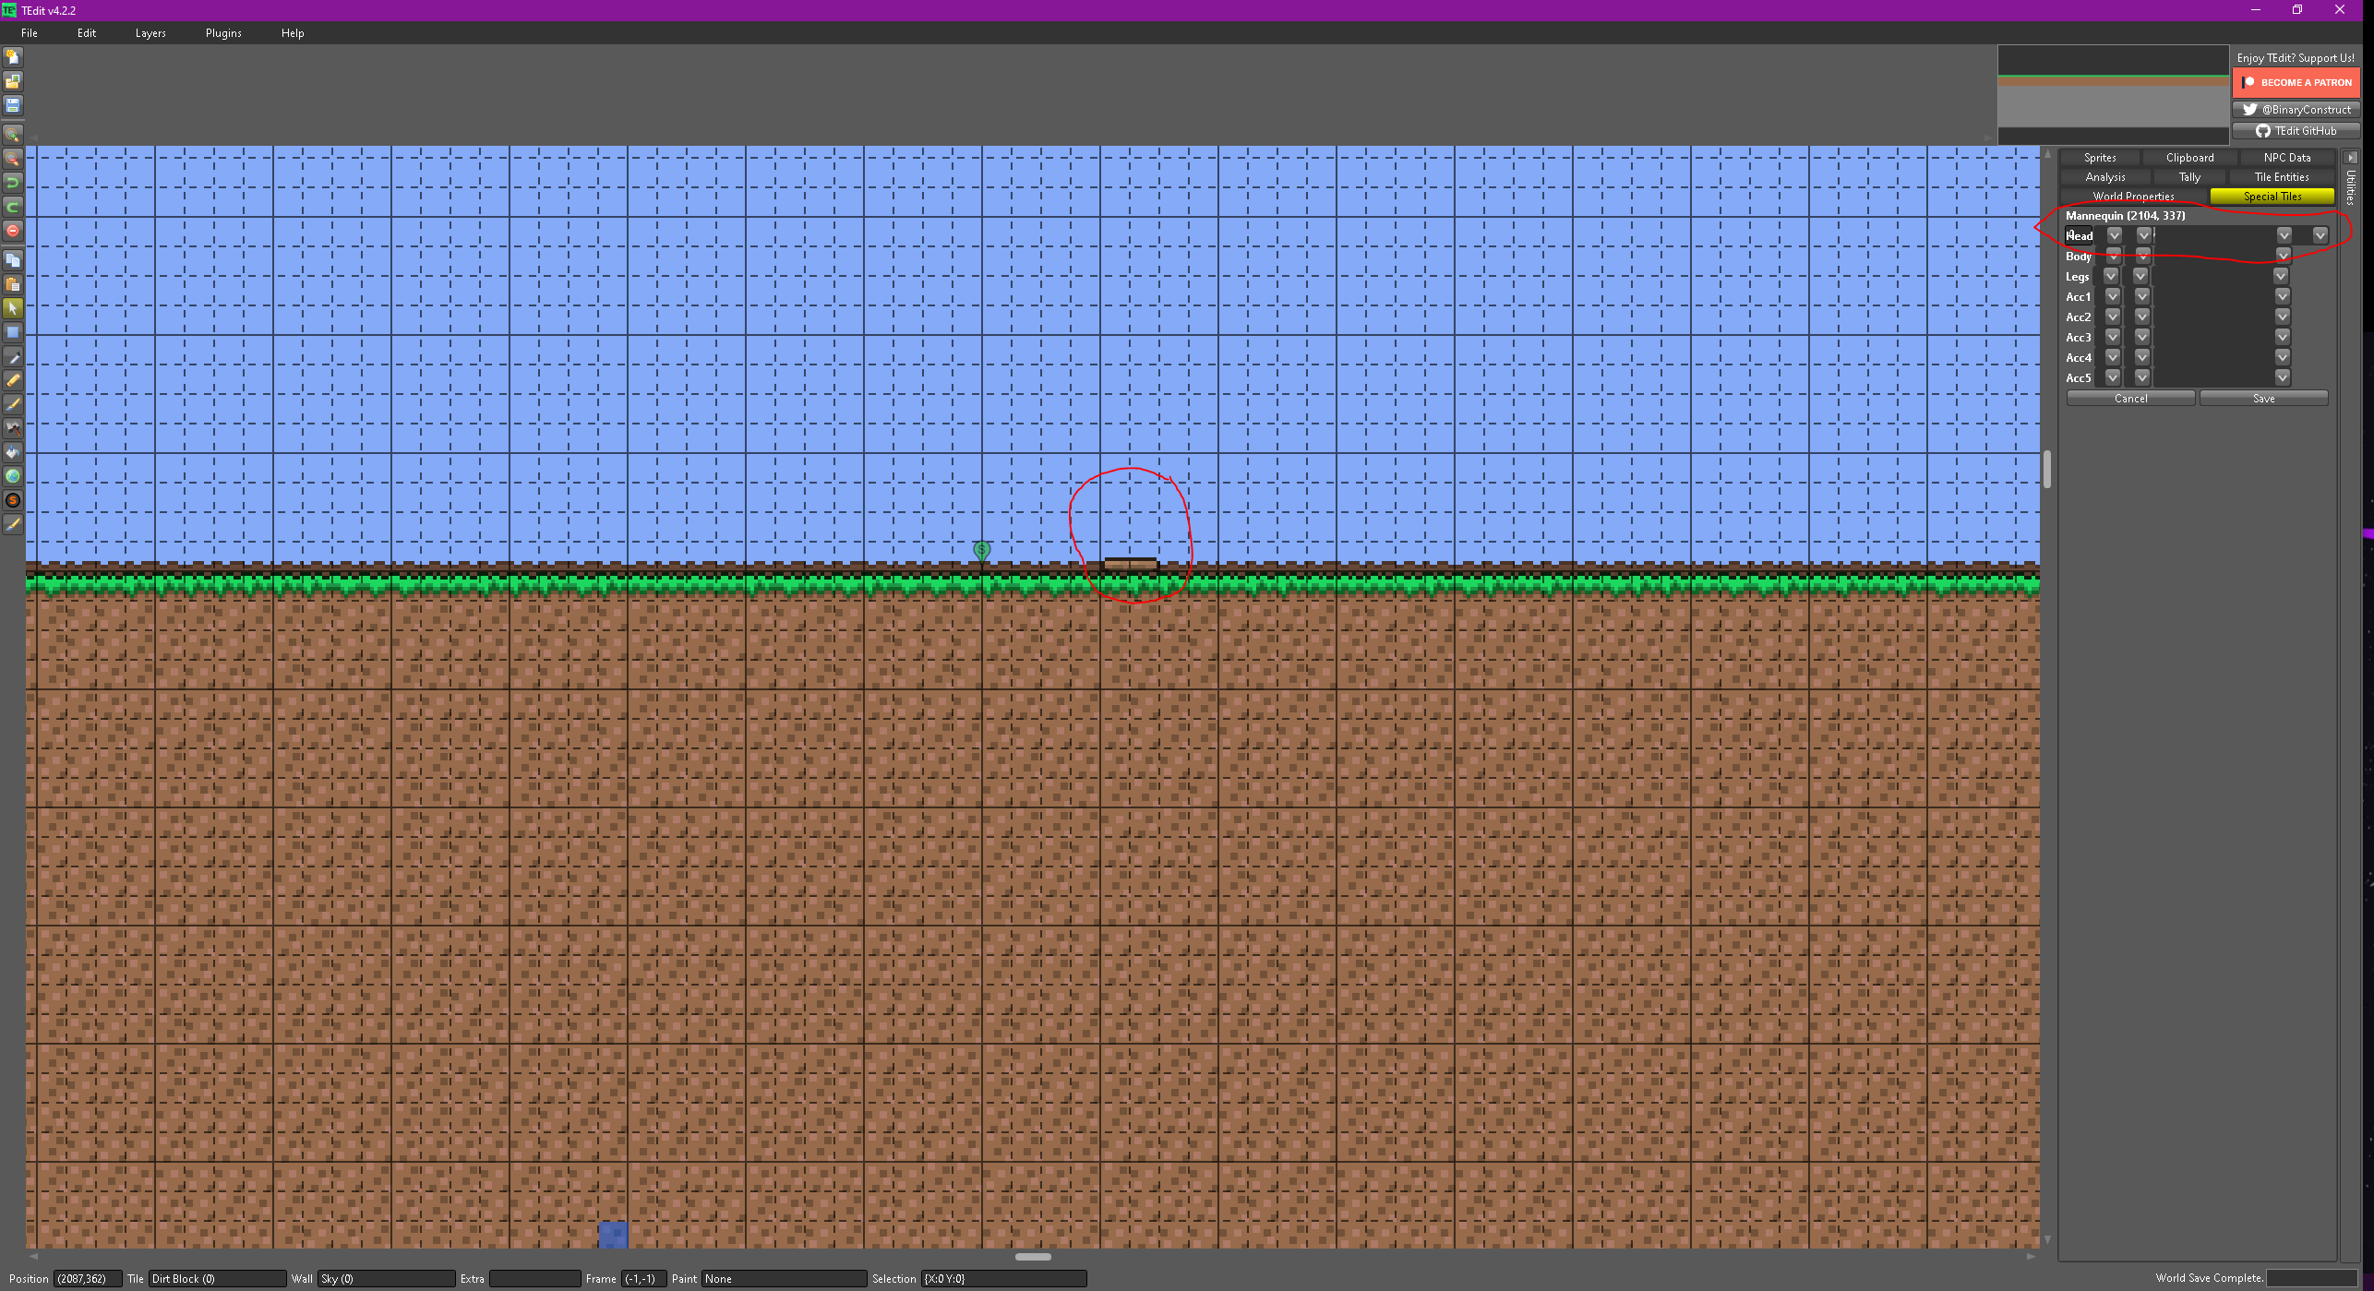This screenshot has height=1291, width=2374.
Task: Choose the Morph globe tool
Action: tap(13, 476)
